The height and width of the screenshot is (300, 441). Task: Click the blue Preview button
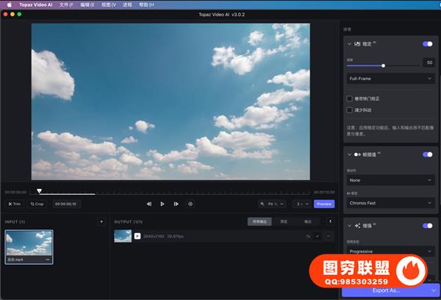point(323,204)
